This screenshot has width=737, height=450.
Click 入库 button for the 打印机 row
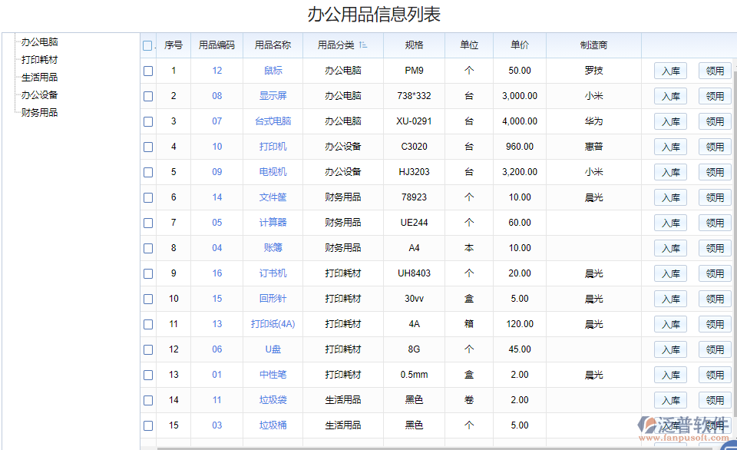(669, 146)
